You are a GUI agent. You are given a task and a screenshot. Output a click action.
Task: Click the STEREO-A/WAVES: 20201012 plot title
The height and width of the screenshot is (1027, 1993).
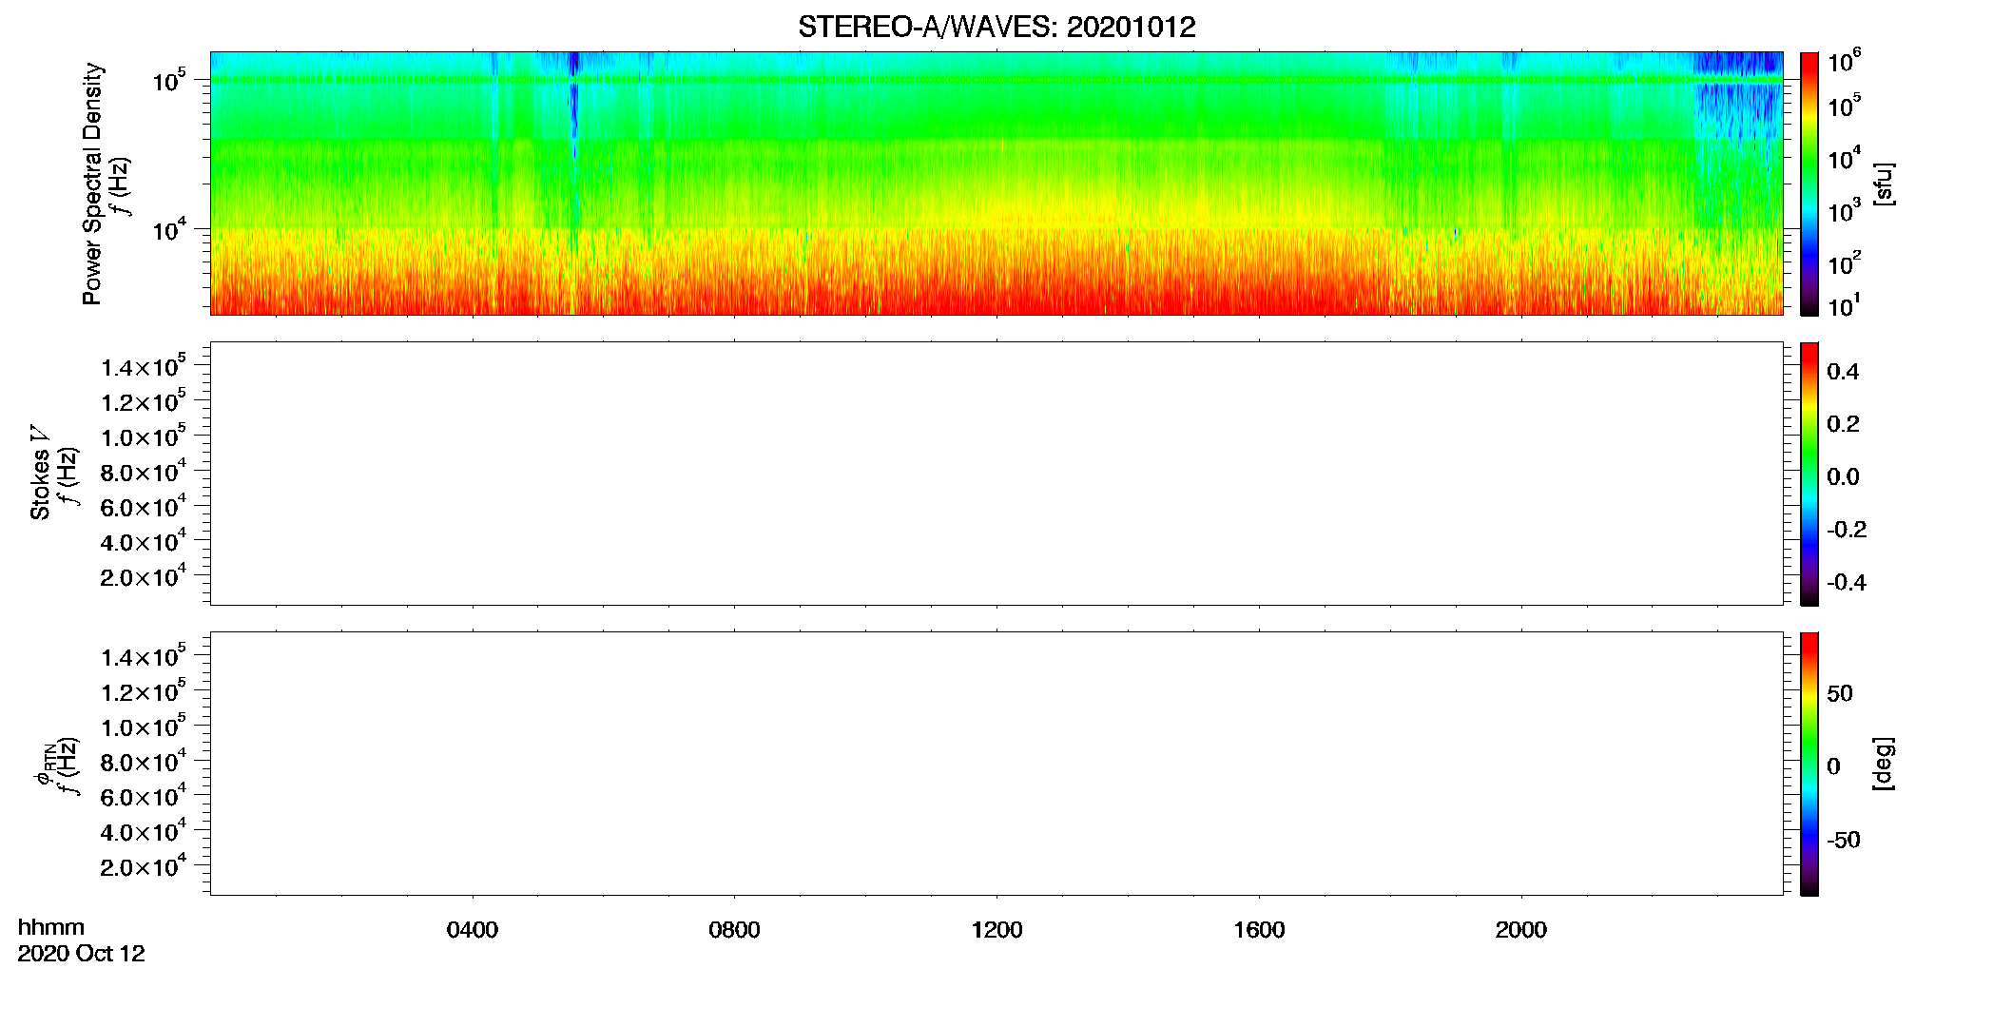(996, 27)
